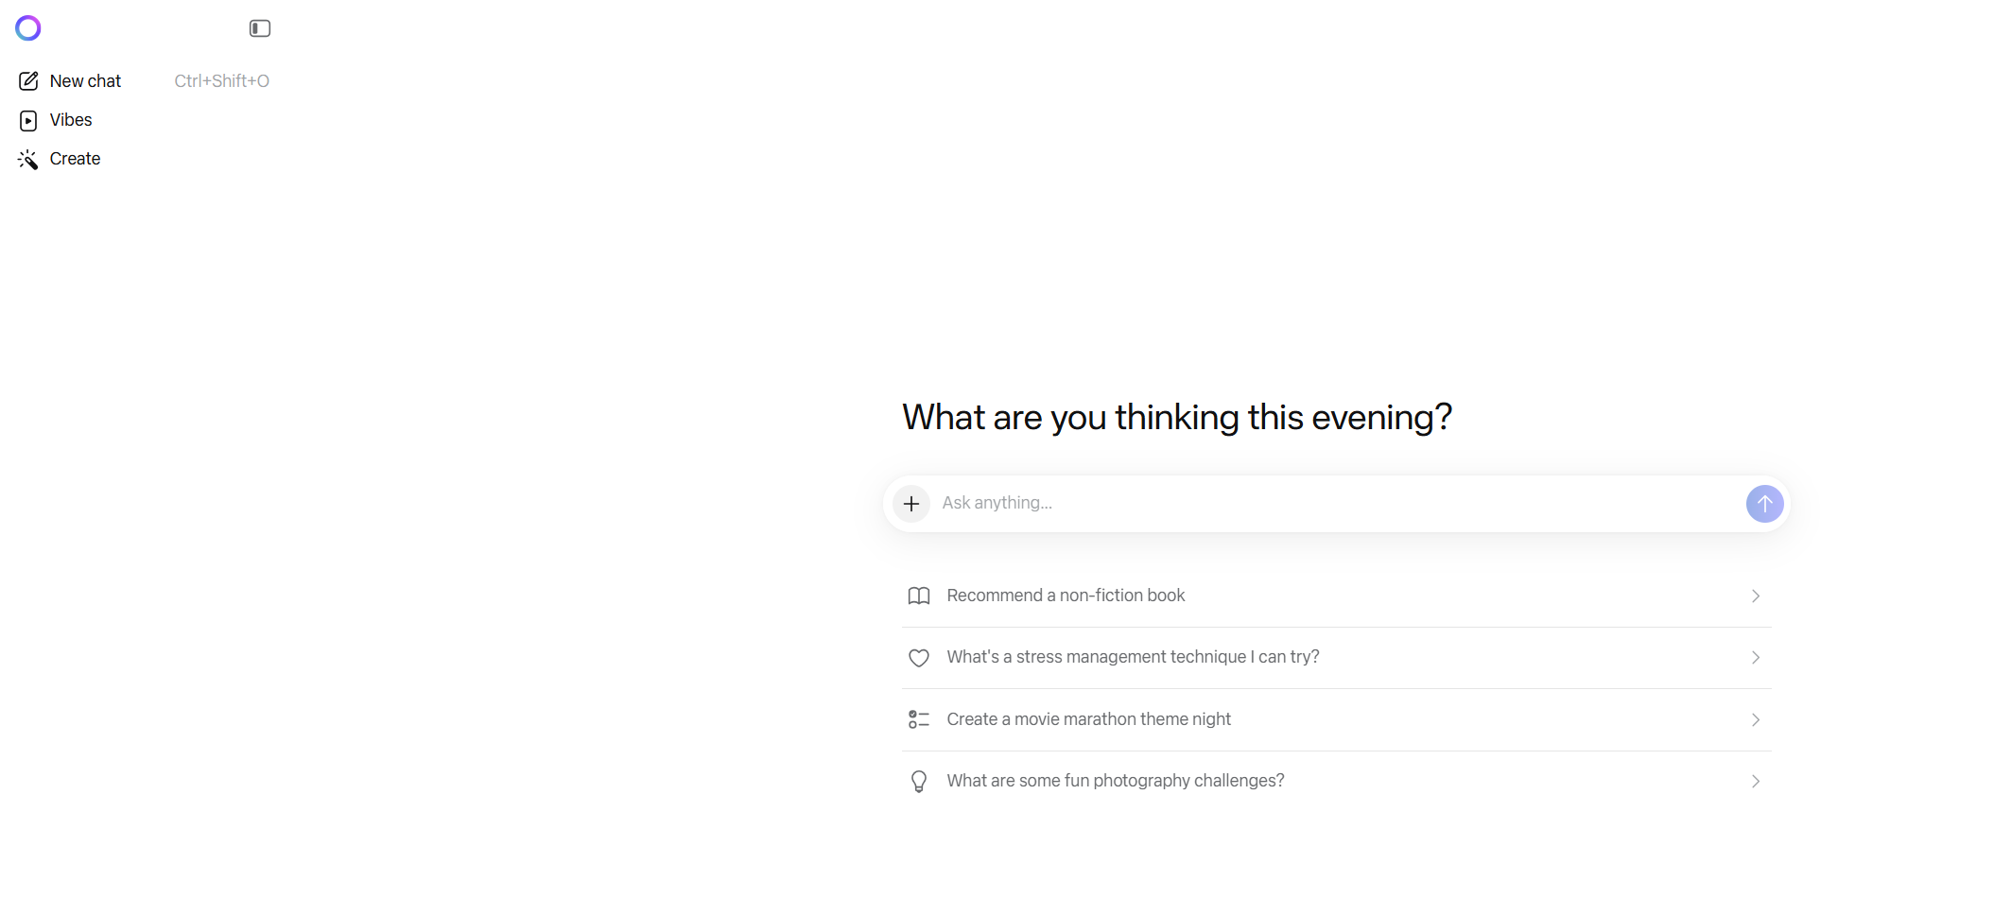Choose the stress management technique prompt
Viewport: 1994px width, 898px height.
[x=1133, y=657]
